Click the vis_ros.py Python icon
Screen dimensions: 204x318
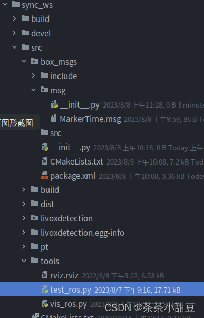click(x=45, y=304)
